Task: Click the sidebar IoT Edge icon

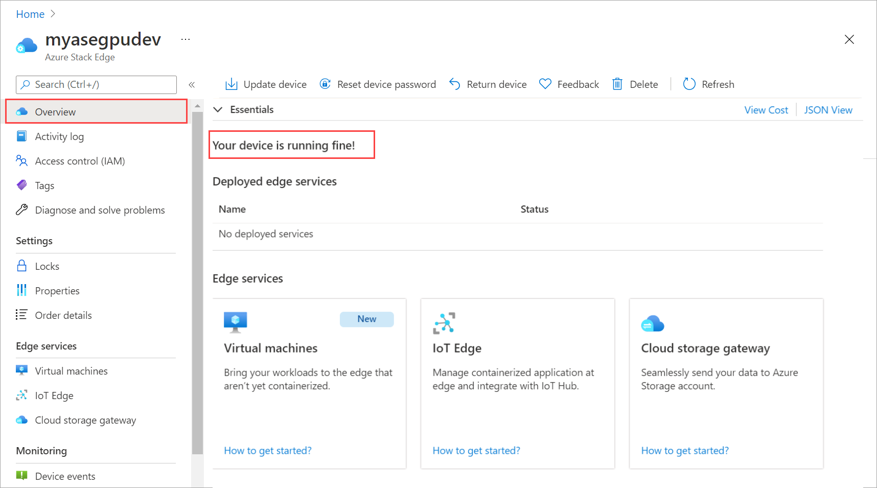Action: coord(21,395)
